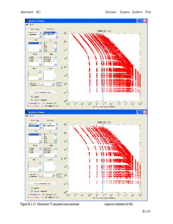Enable the Log Kd option in the lower window
Viewport: 173px width, 224px height.
pyautogui.click(x=32, y=188)
